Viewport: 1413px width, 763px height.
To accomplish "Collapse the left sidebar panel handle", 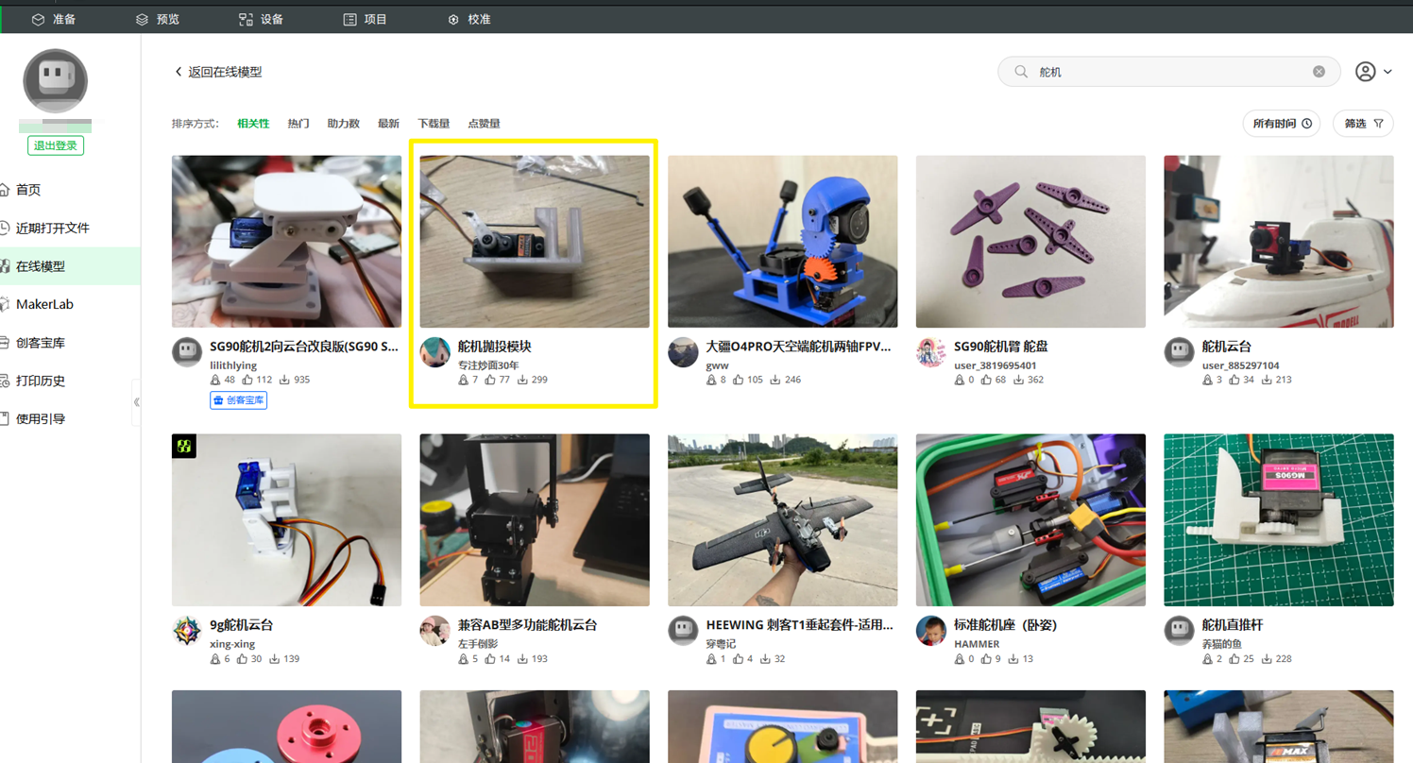I will tap(137, 402).
